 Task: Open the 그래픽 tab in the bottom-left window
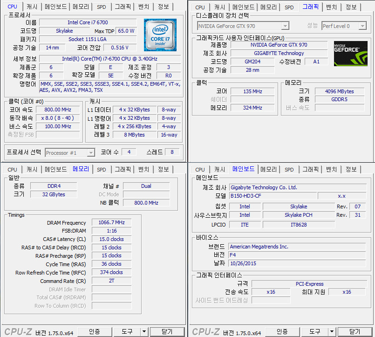pos(123,170)
